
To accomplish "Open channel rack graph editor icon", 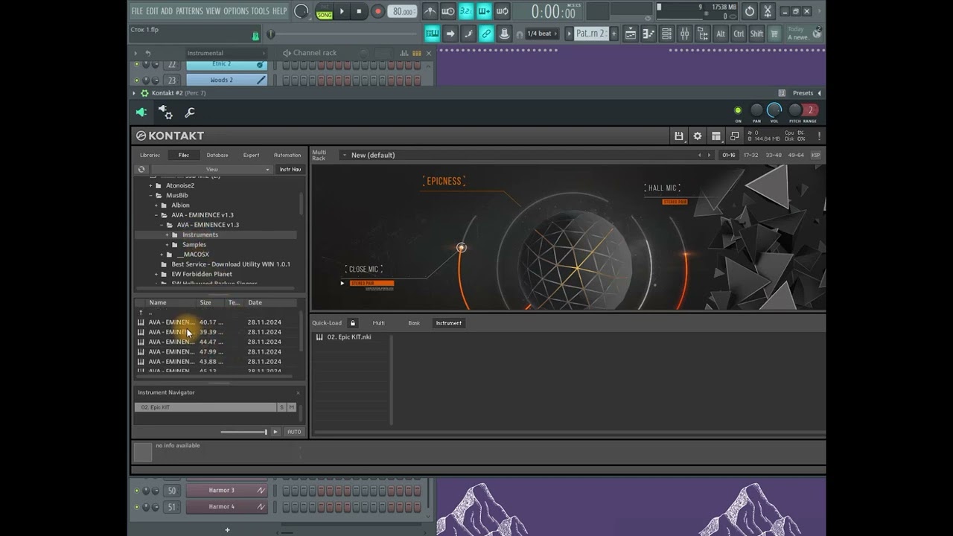I will [404, 53].
